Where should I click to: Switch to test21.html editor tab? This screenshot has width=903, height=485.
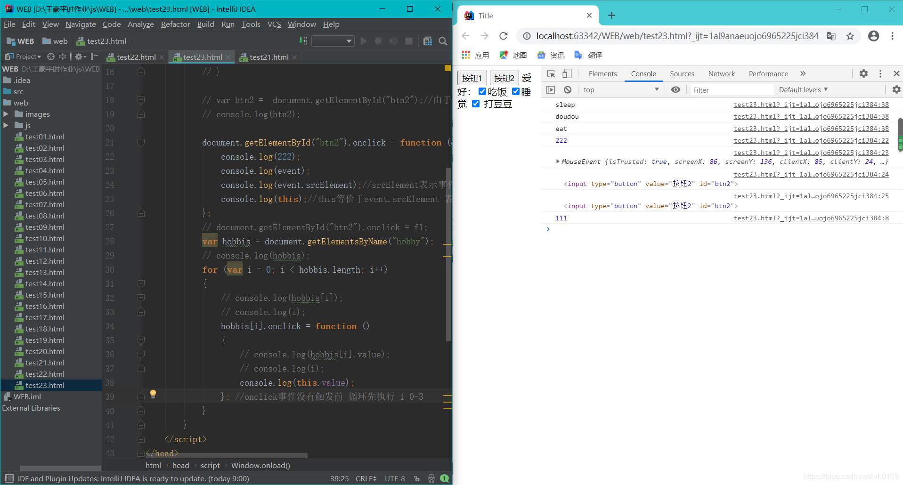tap(269, 57)
